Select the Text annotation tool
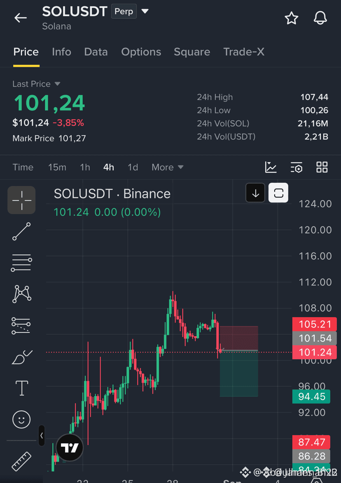341x483 pixels. 22,388
